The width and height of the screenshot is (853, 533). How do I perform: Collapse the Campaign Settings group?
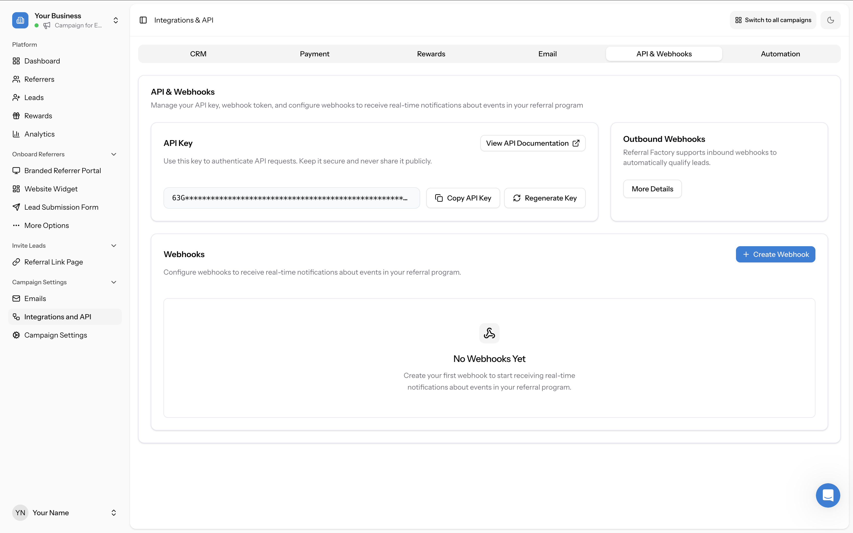coord(113,282)
